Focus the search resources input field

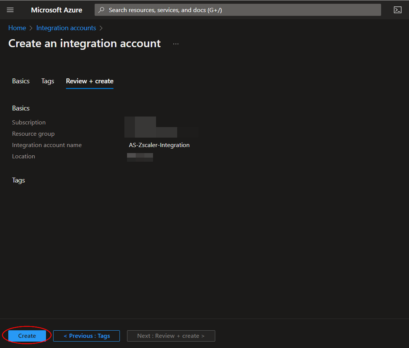[237, 10]
